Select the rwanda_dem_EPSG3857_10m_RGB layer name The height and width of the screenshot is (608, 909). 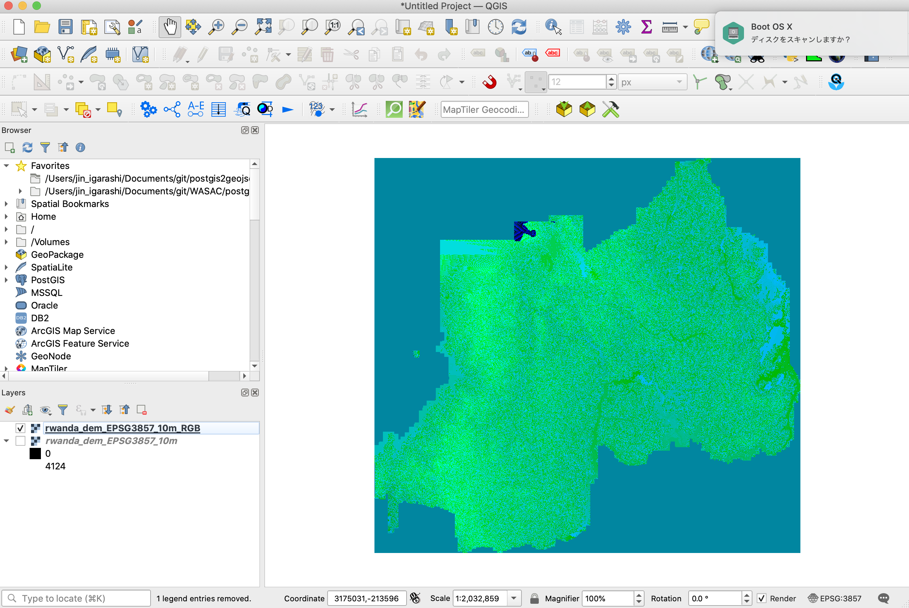pos(122,428)
